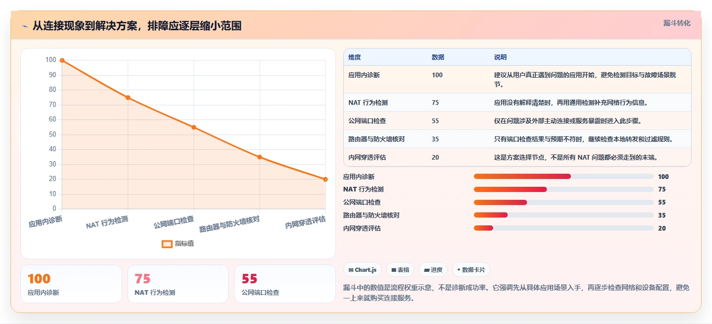712x324 pixels.
Task: Click the NAT 行为检测 cell in the table
Action: pyautogui.click(x=368, y=103)
